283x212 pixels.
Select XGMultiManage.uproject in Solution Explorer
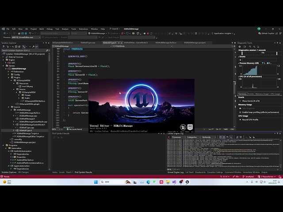pos(25,142)
